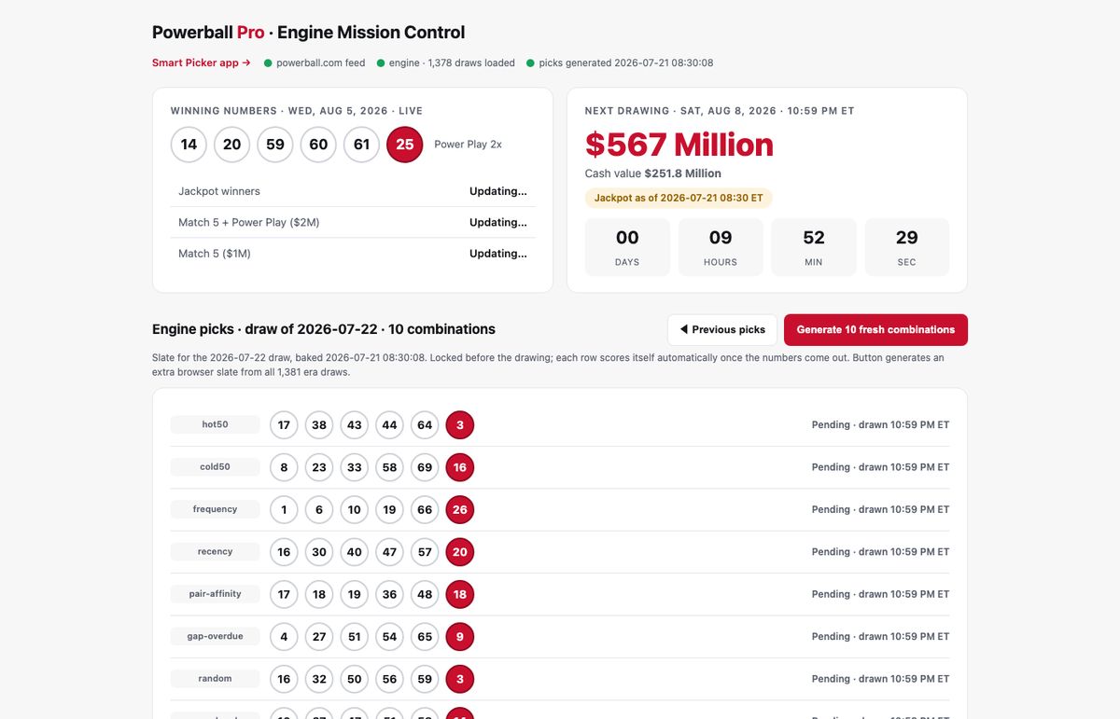Generate 10 fresh combinations
The width and height of the screenshot is (1120, 719).
coord(875,330)
